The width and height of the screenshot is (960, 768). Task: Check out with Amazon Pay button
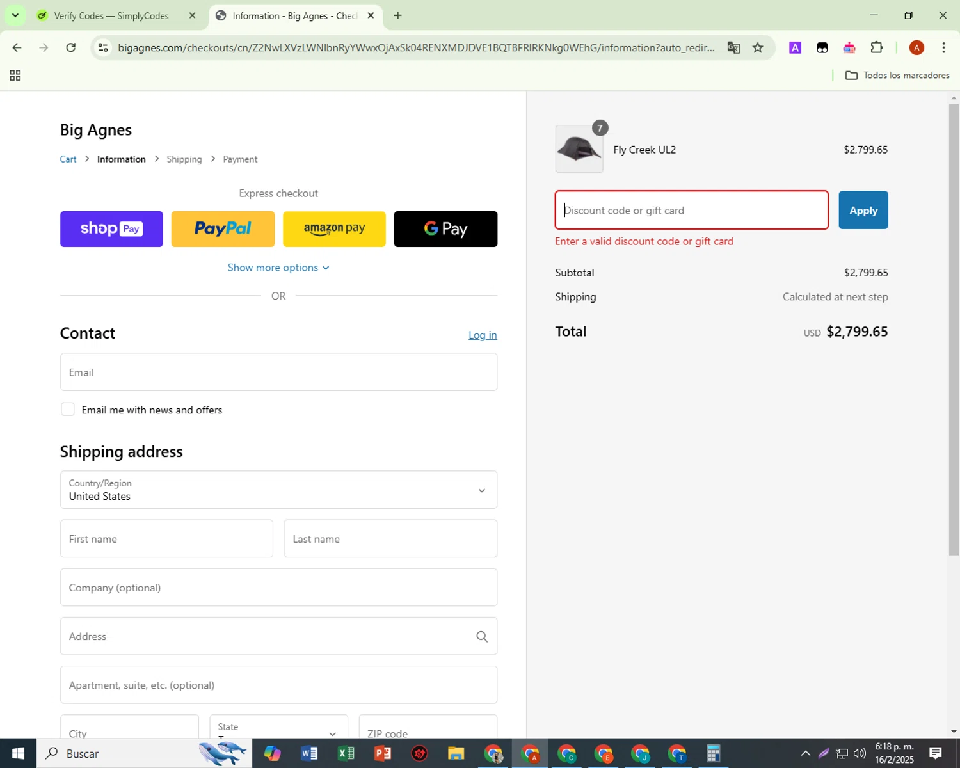tap(334, 229)
